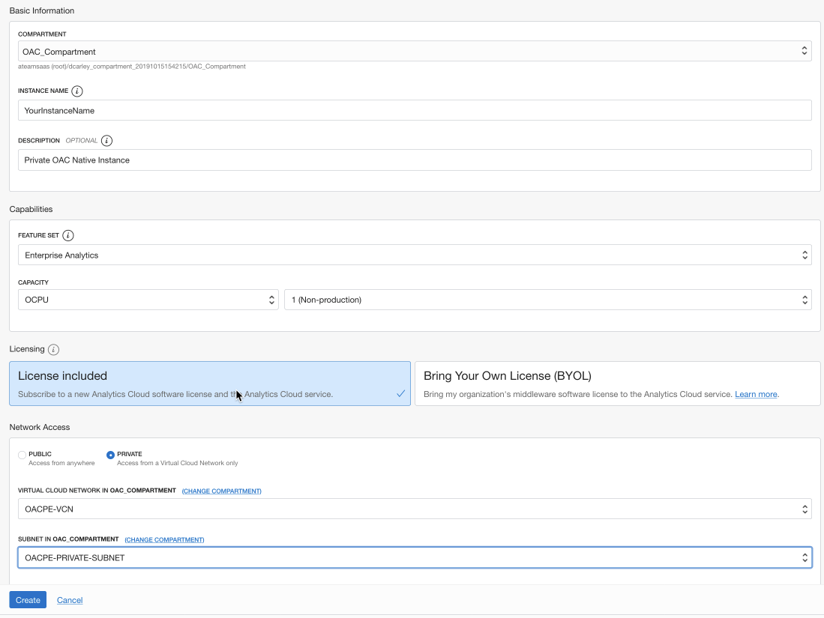The image size is (824, 618).
Task: Open the OACPE-PRIVATE-SUBNET subnet dropdown
Action: coord(414,557)
